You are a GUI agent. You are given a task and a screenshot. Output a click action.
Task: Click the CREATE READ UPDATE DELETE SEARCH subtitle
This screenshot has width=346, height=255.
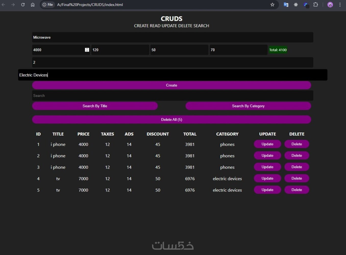pyautogui.click(x=171, y=26)
